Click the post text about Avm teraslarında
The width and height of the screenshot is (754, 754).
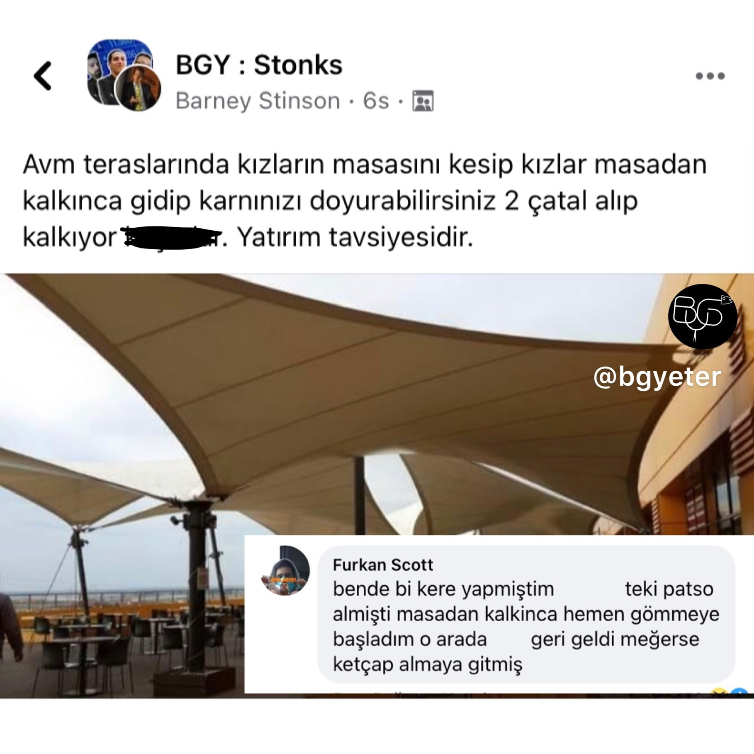pos(364,201)
